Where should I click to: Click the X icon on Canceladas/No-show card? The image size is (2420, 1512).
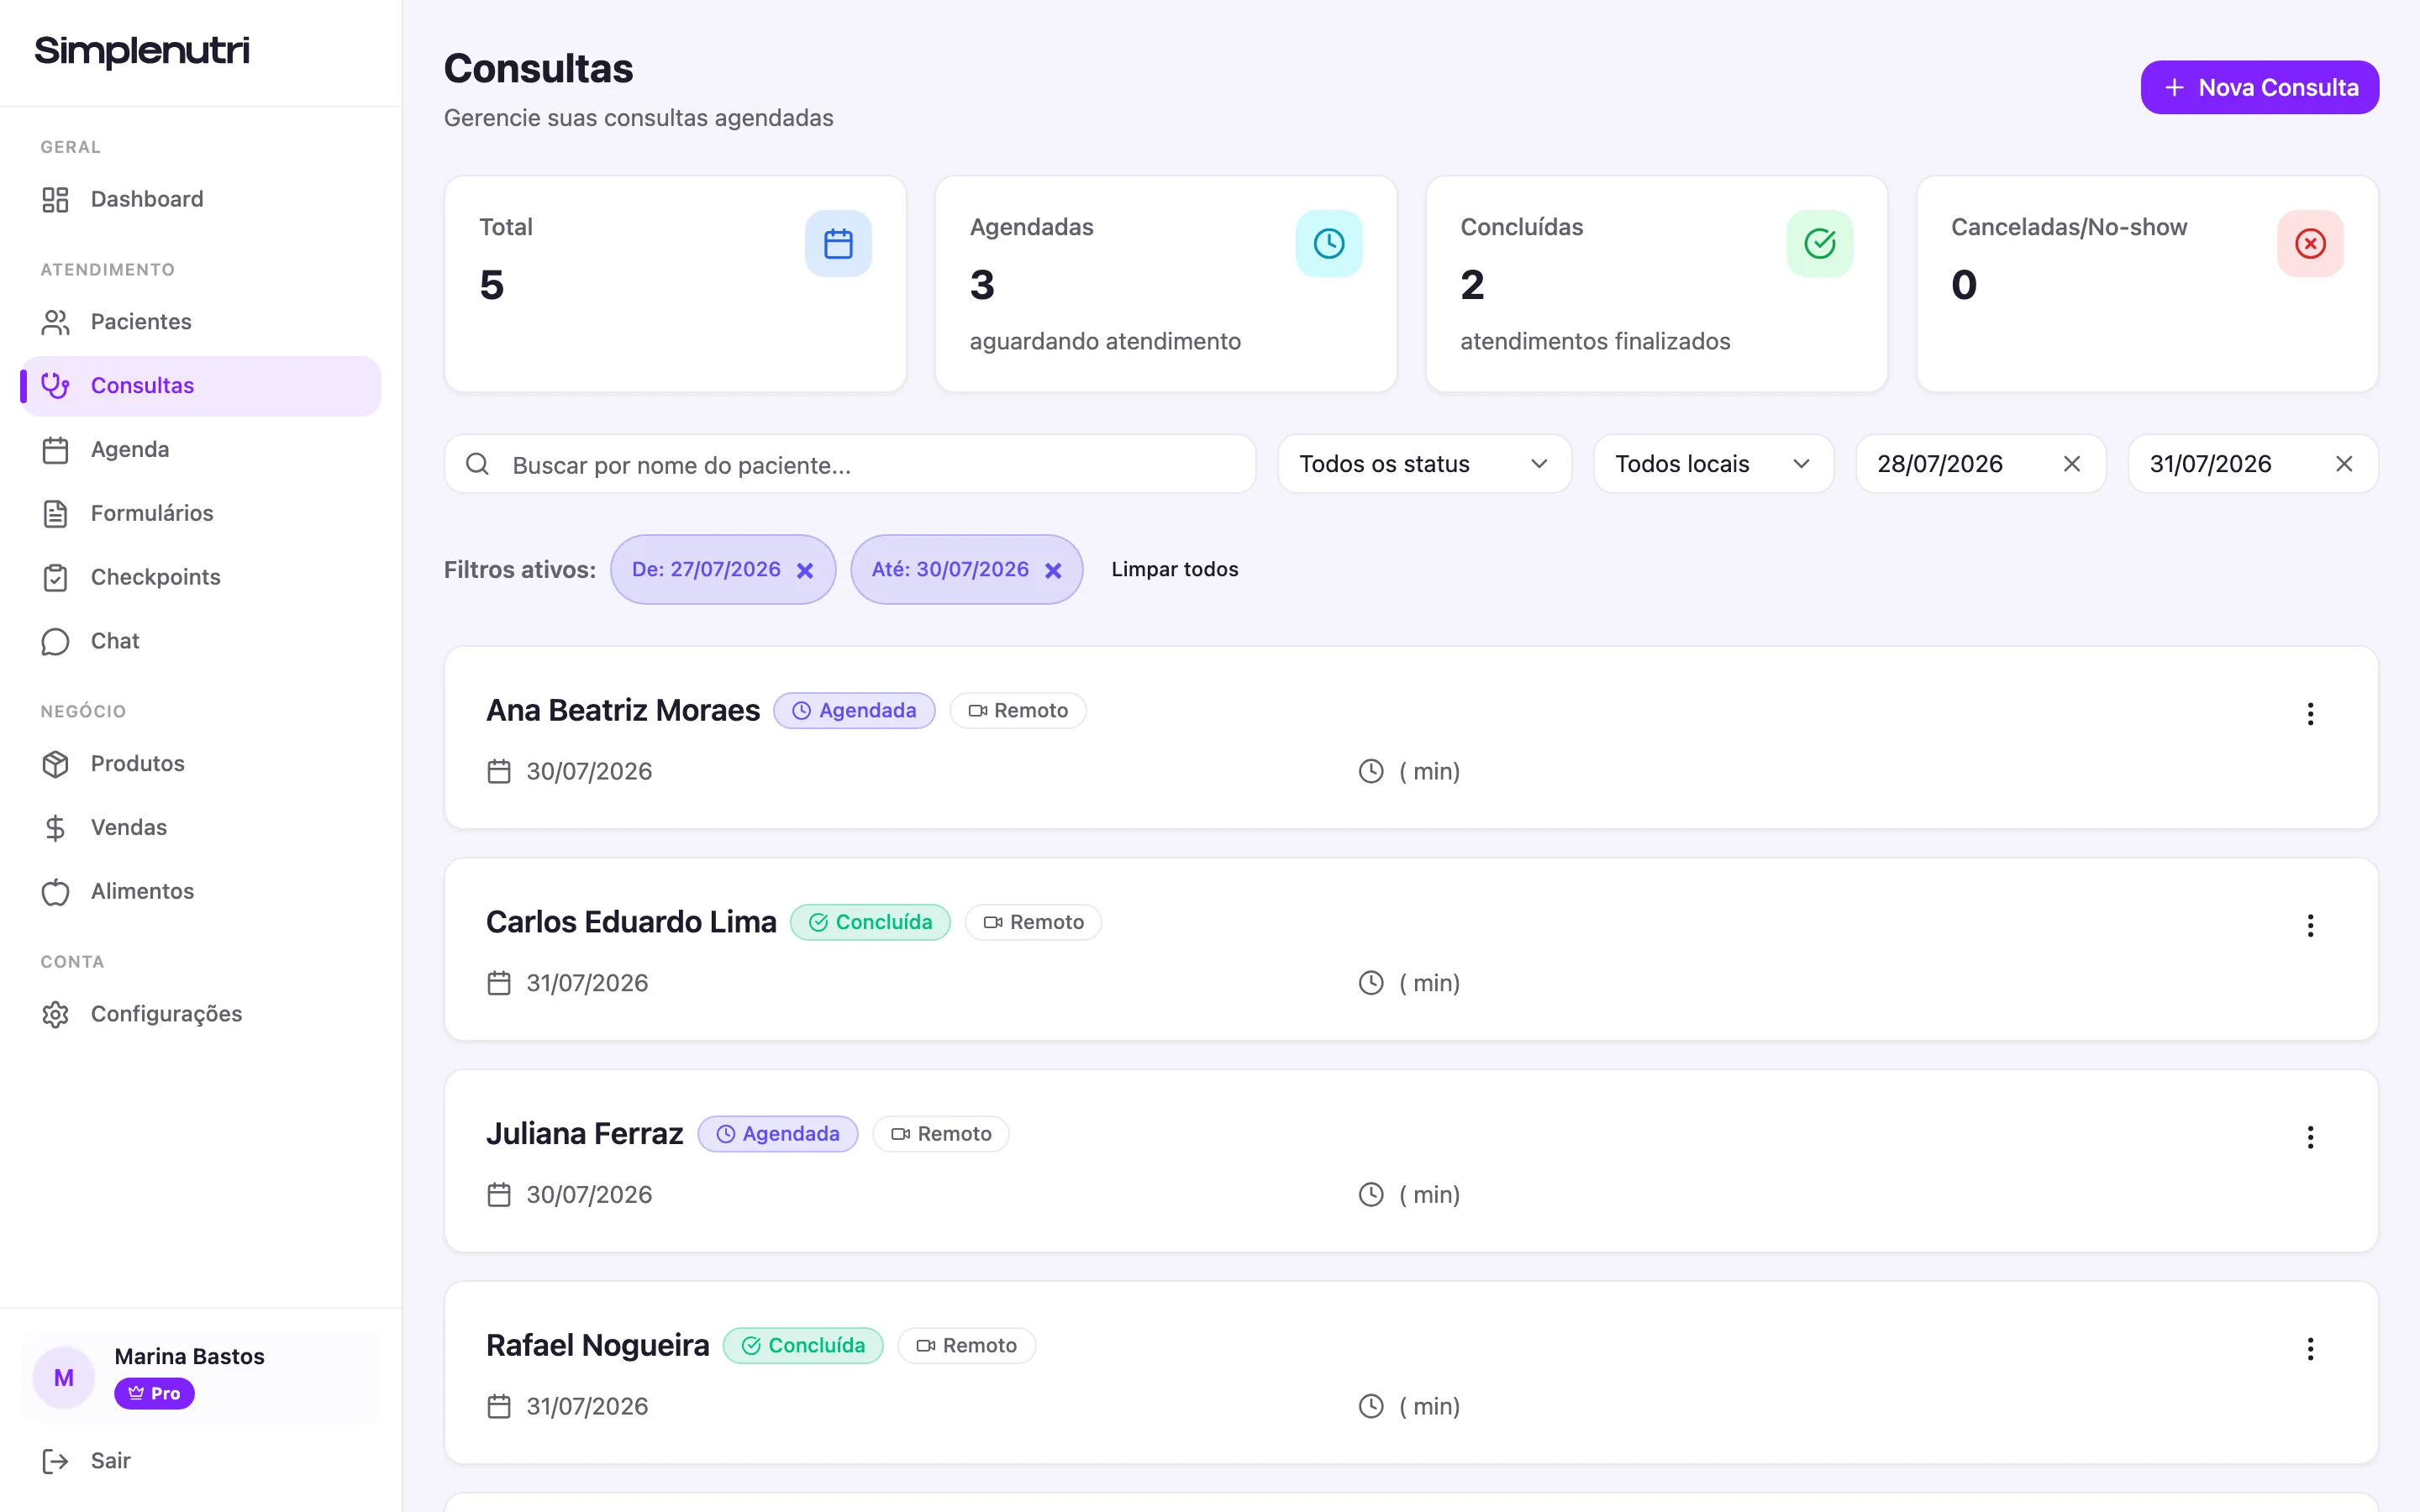(2310, 244)
